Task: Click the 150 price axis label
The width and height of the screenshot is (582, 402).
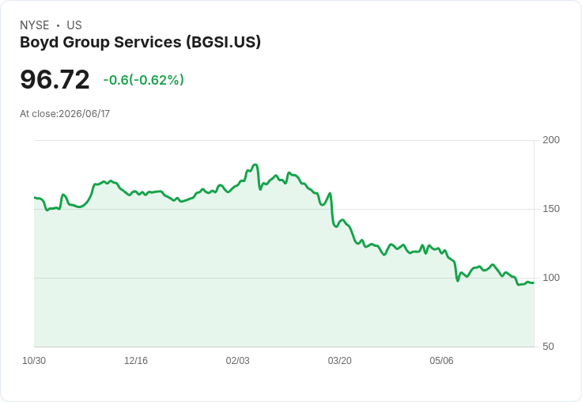Action: (x=551, y=209)
